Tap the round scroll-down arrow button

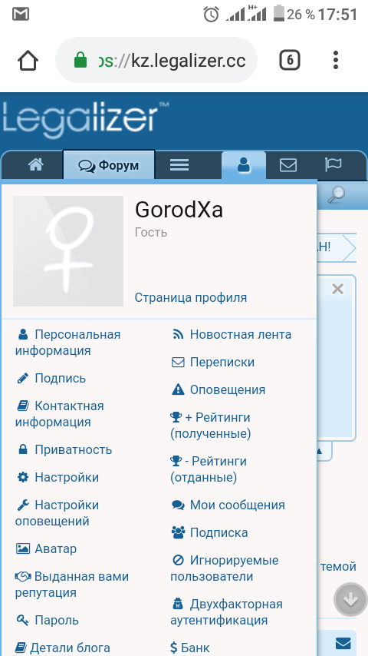tap(350, 599)
